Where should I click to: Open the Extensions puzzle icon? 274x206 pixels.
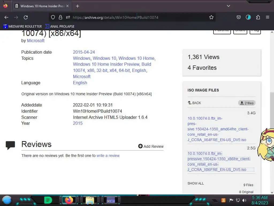pyautogui.click(x=258, y=17)
